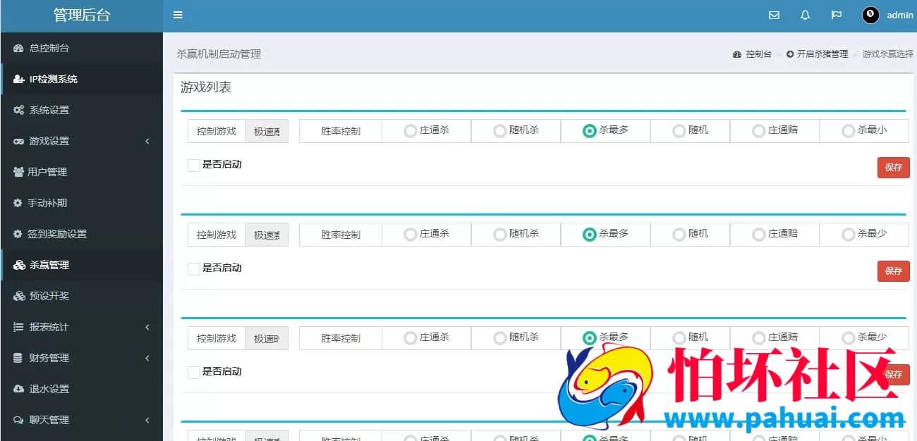Open the messages envelope icon in top bar

pyautogui.click(x=774, y=15)
